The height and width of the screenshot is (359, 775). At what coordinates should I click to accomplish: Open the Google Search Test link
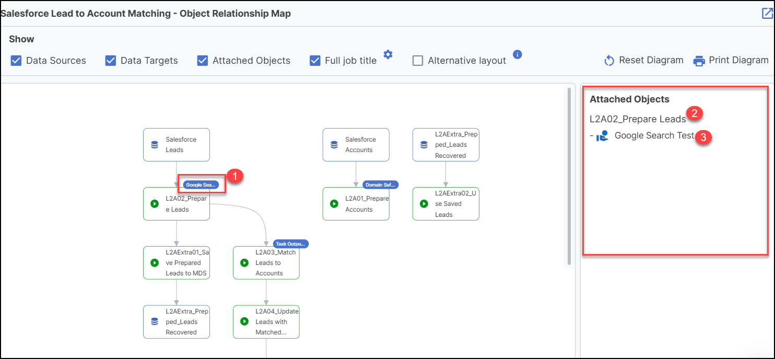(654, 136)
